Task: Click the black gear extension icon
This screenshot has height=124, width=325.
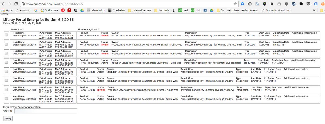Action: tap(271, 4)
